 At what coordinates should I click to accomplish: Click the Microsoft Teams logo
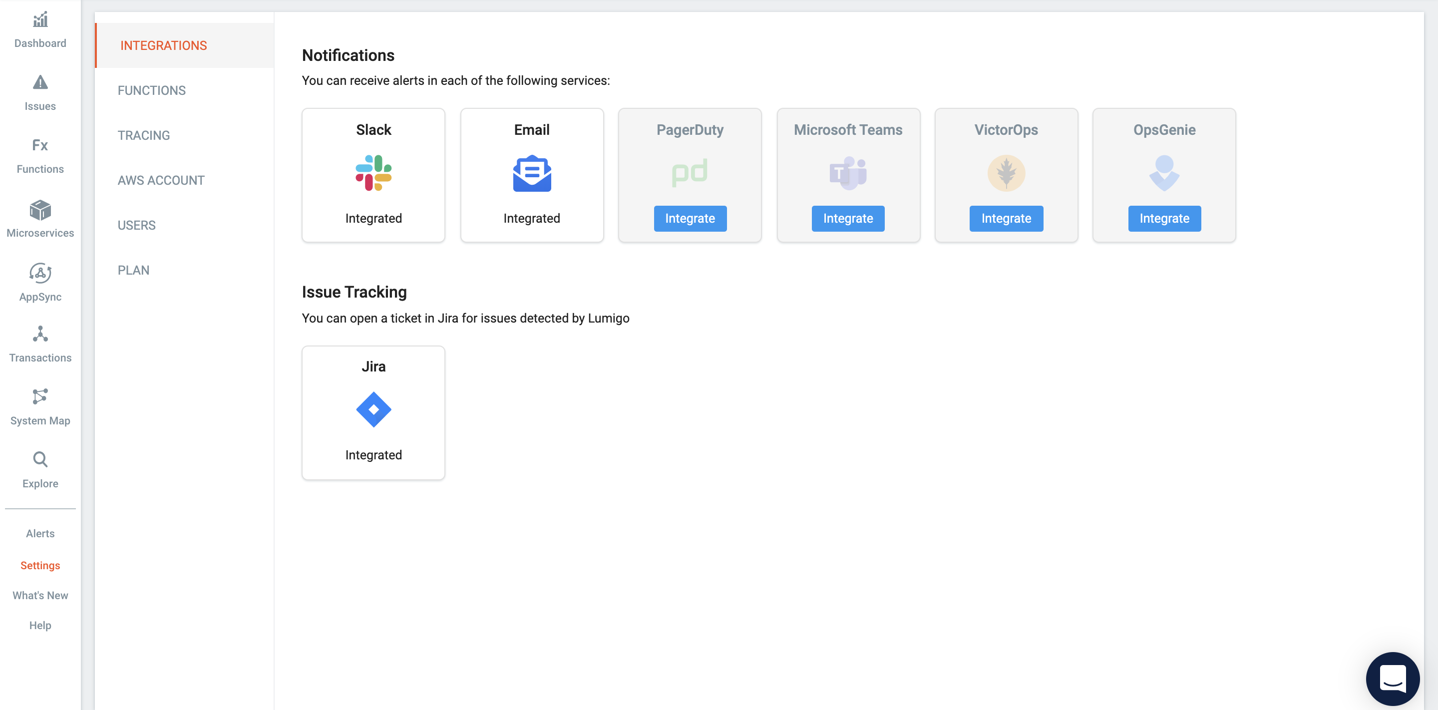[x=848, y=173]
